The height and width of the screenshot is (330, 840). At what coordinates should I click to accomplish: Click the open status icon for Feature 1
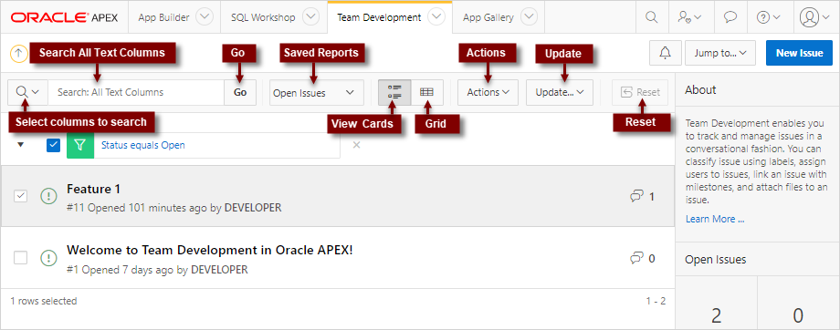(48, 197)
